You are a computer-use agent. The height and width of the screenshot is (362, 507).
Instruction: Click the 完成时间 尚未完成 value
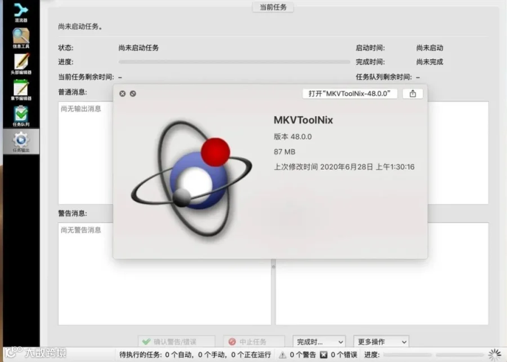pyautogui.click(x=430, y=62)
